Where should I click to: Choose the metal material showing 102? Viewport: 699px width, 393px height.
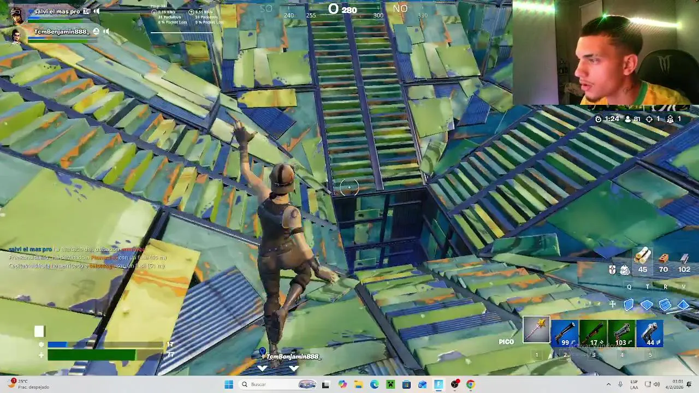[x=684, y=262]
